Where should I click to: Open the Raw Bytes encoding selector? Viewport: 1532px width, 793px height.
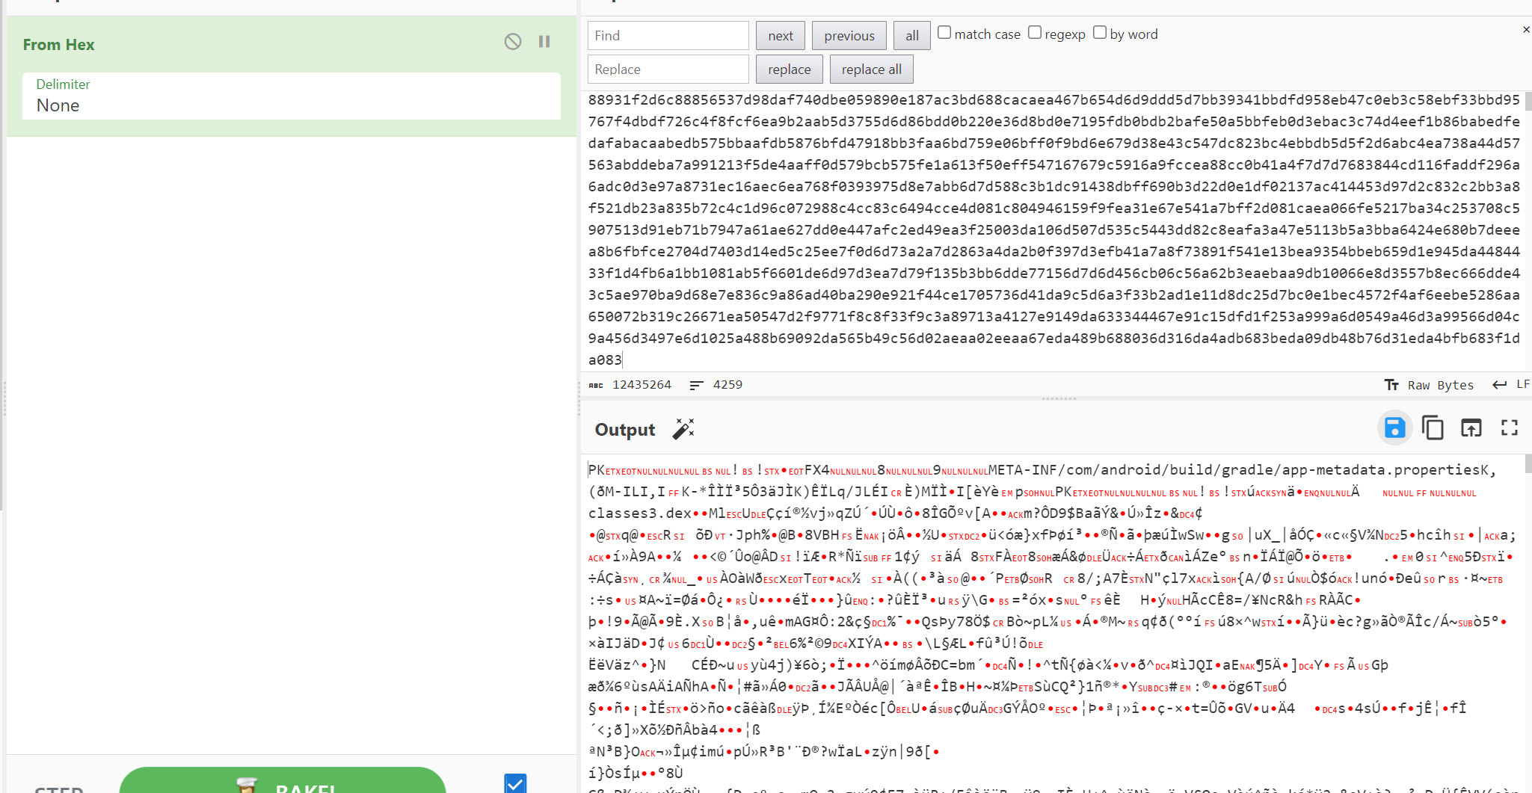(1429, 385)
